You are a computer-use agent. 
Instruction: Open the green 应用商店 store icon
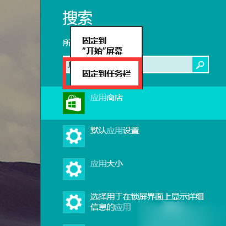[x=74, y=103]
